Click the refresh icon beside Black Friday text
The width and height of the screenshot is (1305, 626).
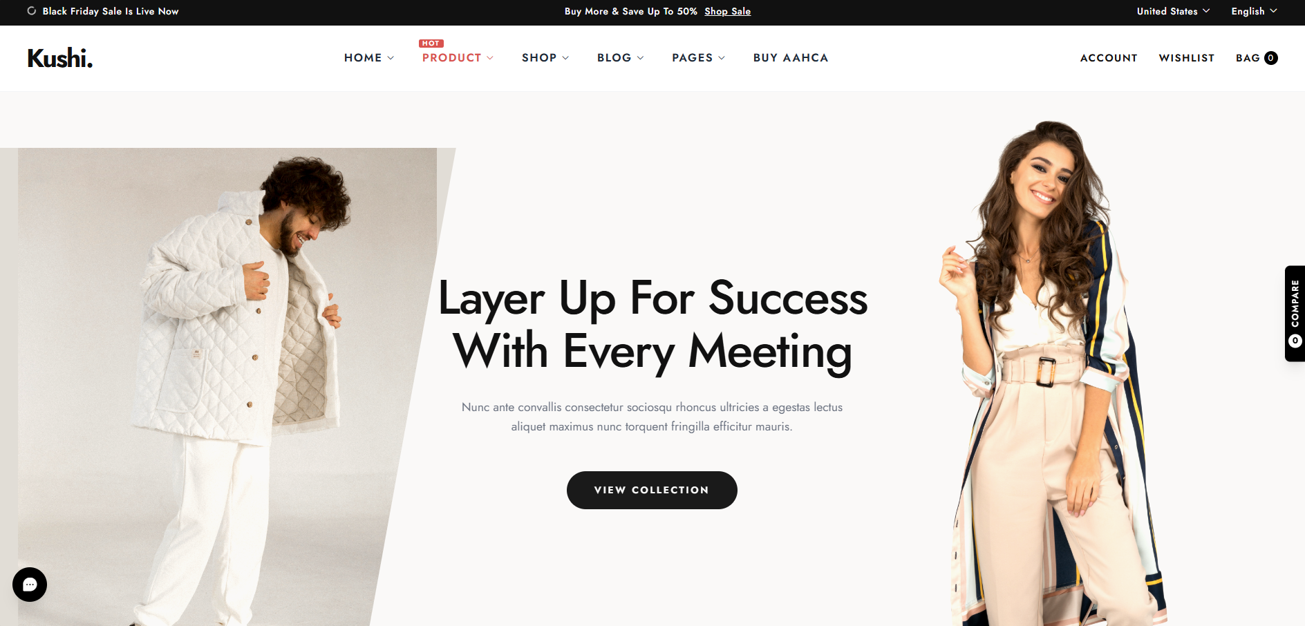click(32, 11)
